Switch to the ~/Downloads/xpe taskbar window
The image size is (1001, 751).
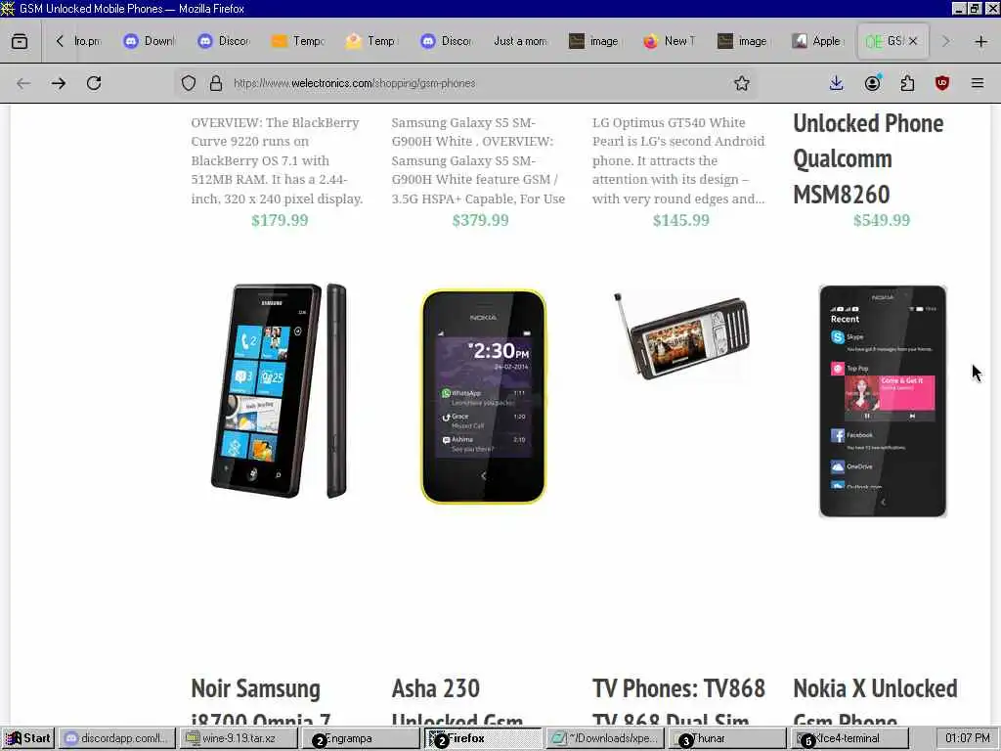point(606,738)
